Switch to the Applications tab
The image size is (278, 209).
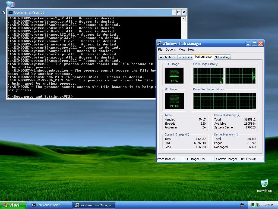coord(168,57)
